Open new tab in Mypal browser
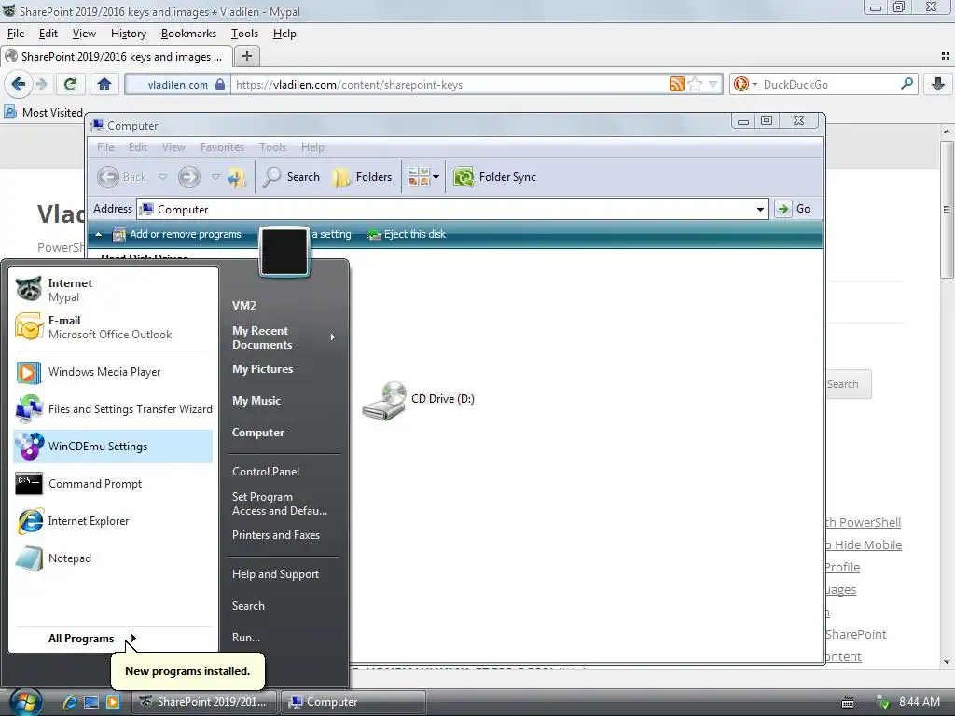This screenshot has height=716, width=955. [246, 56]
